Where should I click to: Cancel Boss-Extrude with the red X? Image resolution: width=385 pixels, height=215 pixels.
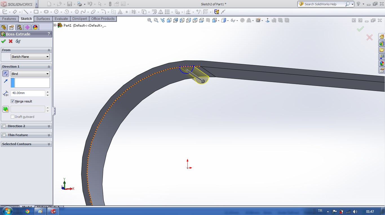[11, 41]
